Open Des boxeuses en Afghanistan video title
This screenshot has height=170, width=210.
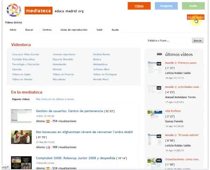(84, 132)
